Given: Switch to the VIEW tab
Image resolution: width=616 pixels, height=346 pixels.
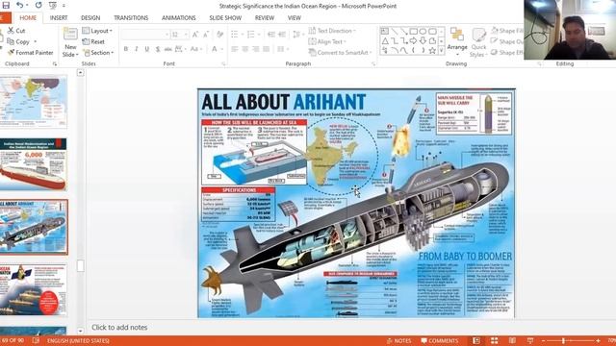Looking at the screenshot, I should [295, 17].
